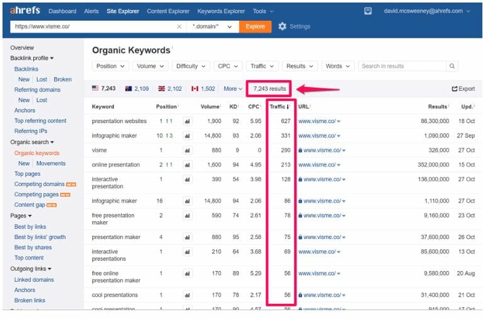Open chart icon for free presentation maker row
Screen dimensions: 483x319
point(187,216)
